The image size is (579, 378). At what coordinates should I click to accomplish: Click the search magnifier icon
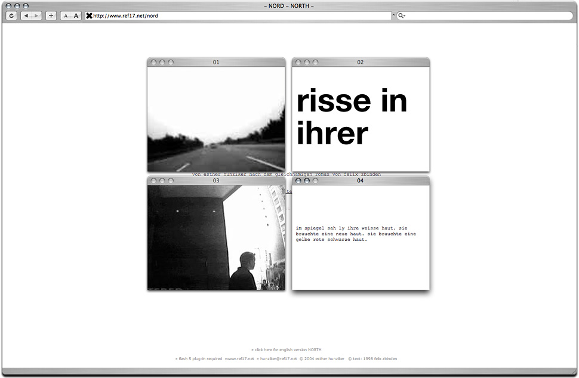(x=401, y=16)
